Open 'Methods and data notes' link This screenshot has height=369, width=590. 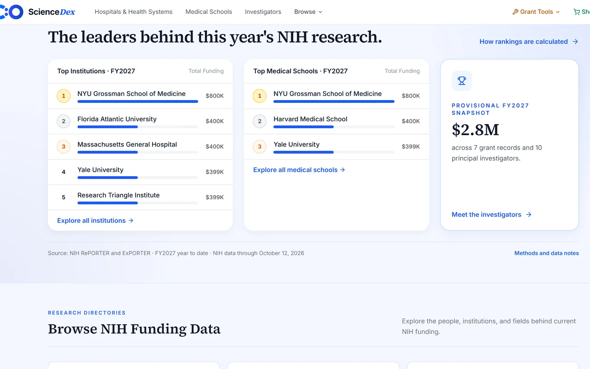tap(547, 253)
